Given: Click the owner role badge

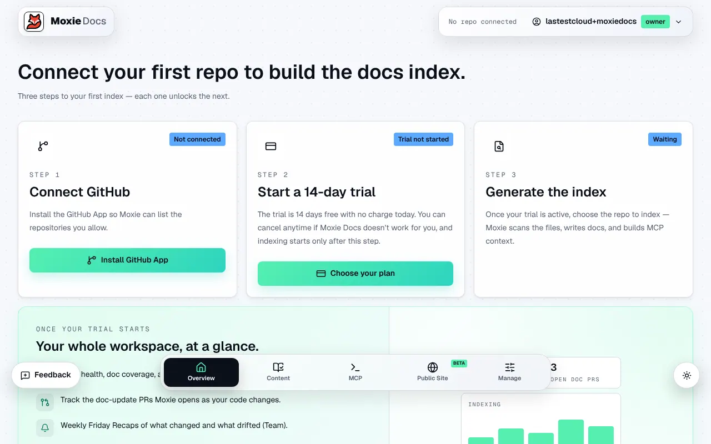Looking at the screenshot, I should (655, 22).
